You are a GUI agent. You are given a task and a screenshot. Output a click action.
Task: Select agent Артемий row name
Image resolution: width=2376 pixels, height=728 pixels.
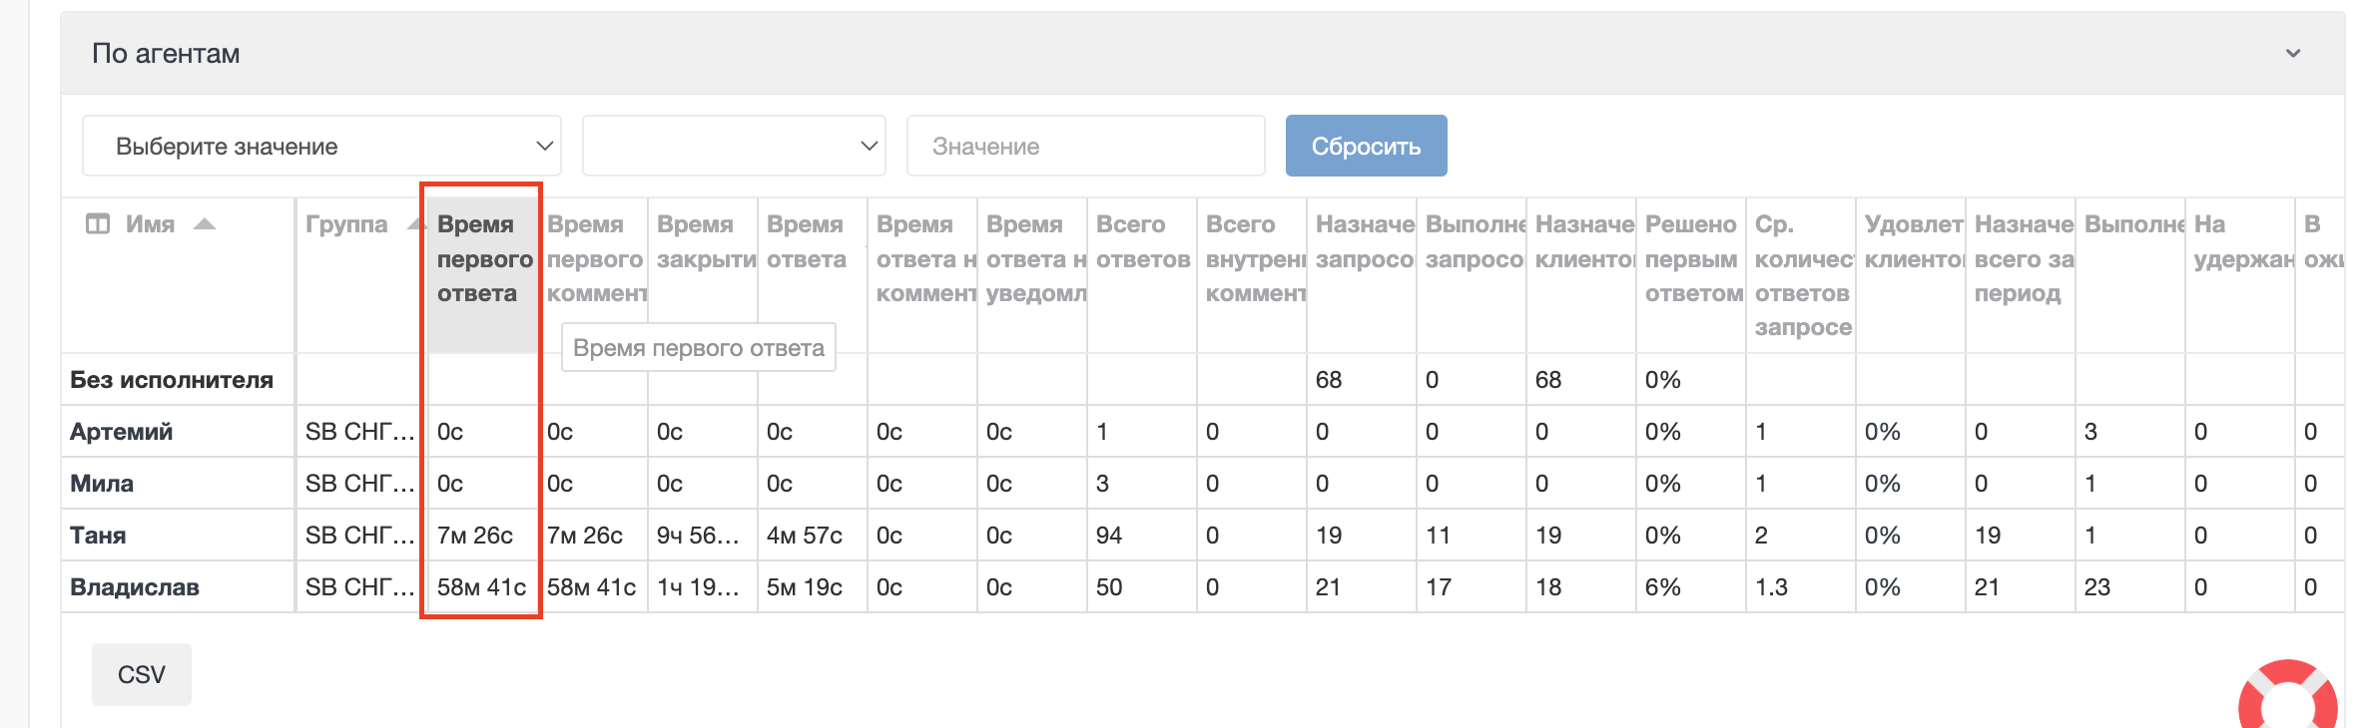click(x=122, y=432)
